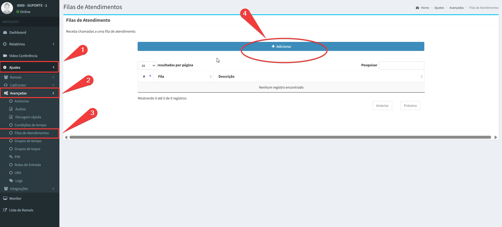Click the user profile avatar
This screenshot has height=227, width=502.
click(7, 8)
